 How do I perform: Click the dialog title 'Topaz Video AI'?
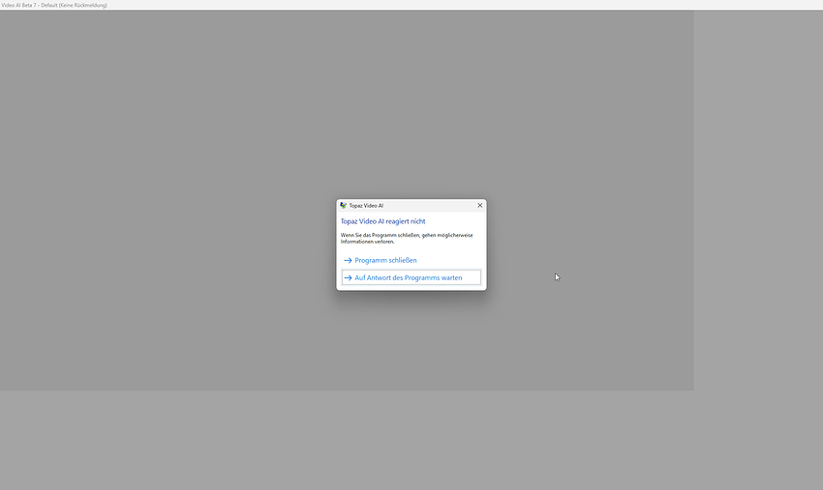pos(366,206)
